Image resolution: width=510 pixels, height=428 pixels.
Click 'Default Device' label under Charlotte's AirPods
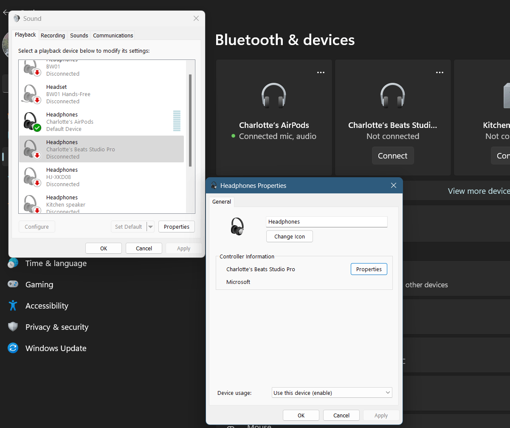coord(64,129)
